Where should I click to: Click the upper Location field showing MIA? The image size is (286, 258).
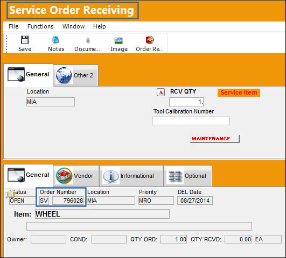coord(51,102)
